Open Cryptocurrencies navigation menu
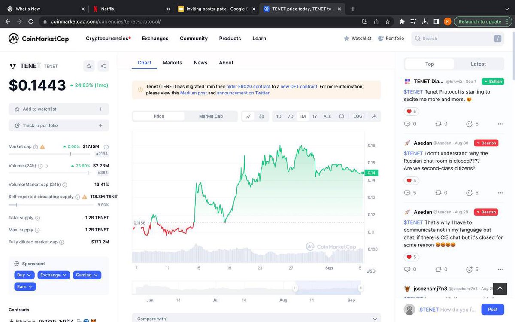Image resolution: width=515 pixels, height=322 pixels. tap(108, 39)
